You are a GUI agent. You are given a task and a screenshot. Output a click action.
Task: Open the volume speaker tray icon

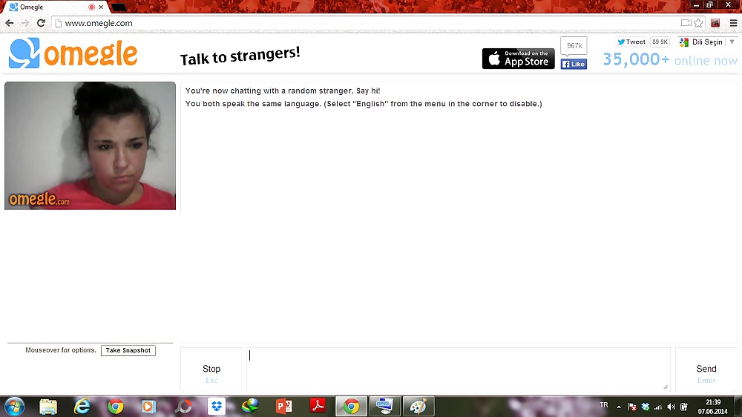coord(671,407)
